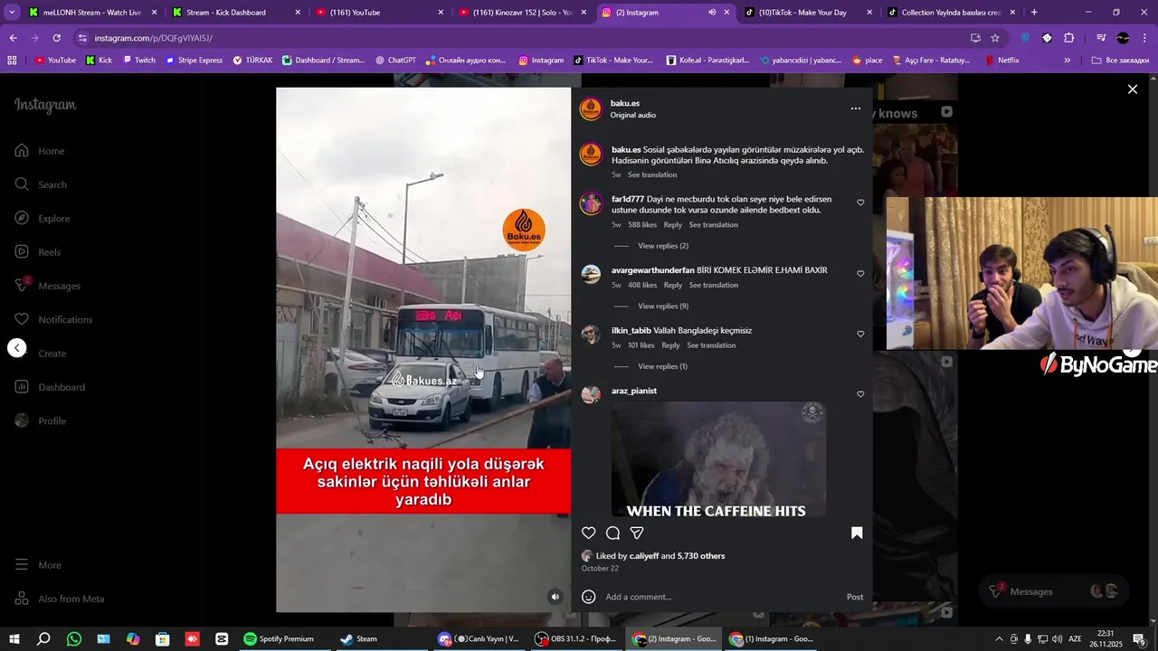The width and height of the screenshot is (1158, 651).
Task: Focus the Add a comment field
Action: 722,597
